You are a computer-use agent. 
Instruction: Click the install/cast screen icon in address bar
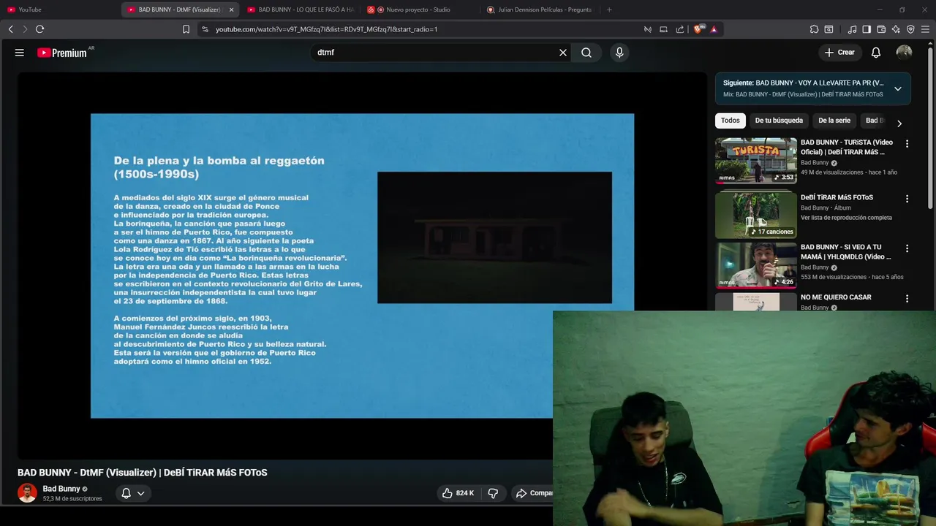pos(664,29)
